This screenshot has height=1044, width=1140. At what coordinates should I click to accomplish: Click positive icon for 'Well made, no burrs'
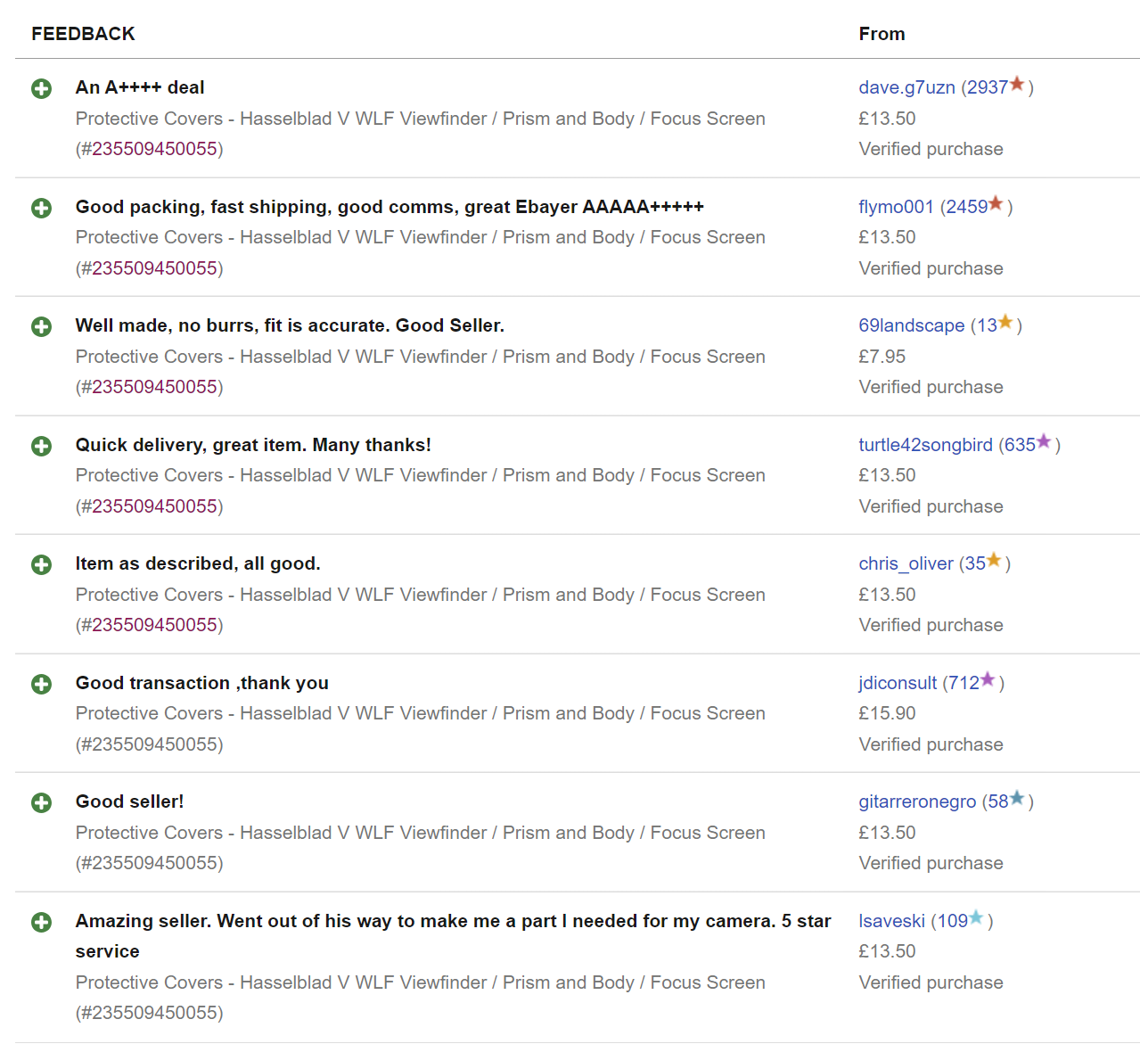pos(41,326)
